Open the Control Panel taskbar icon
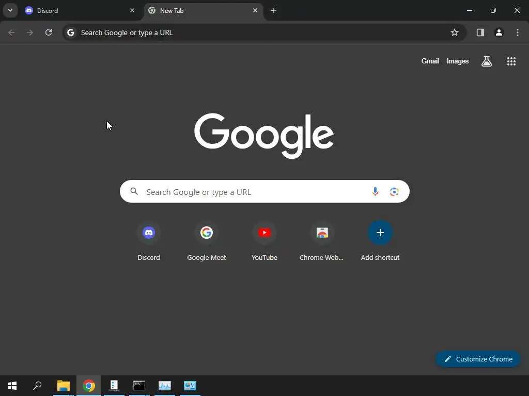The height and width of the screenshot is (396, 529). click(190, 386)
